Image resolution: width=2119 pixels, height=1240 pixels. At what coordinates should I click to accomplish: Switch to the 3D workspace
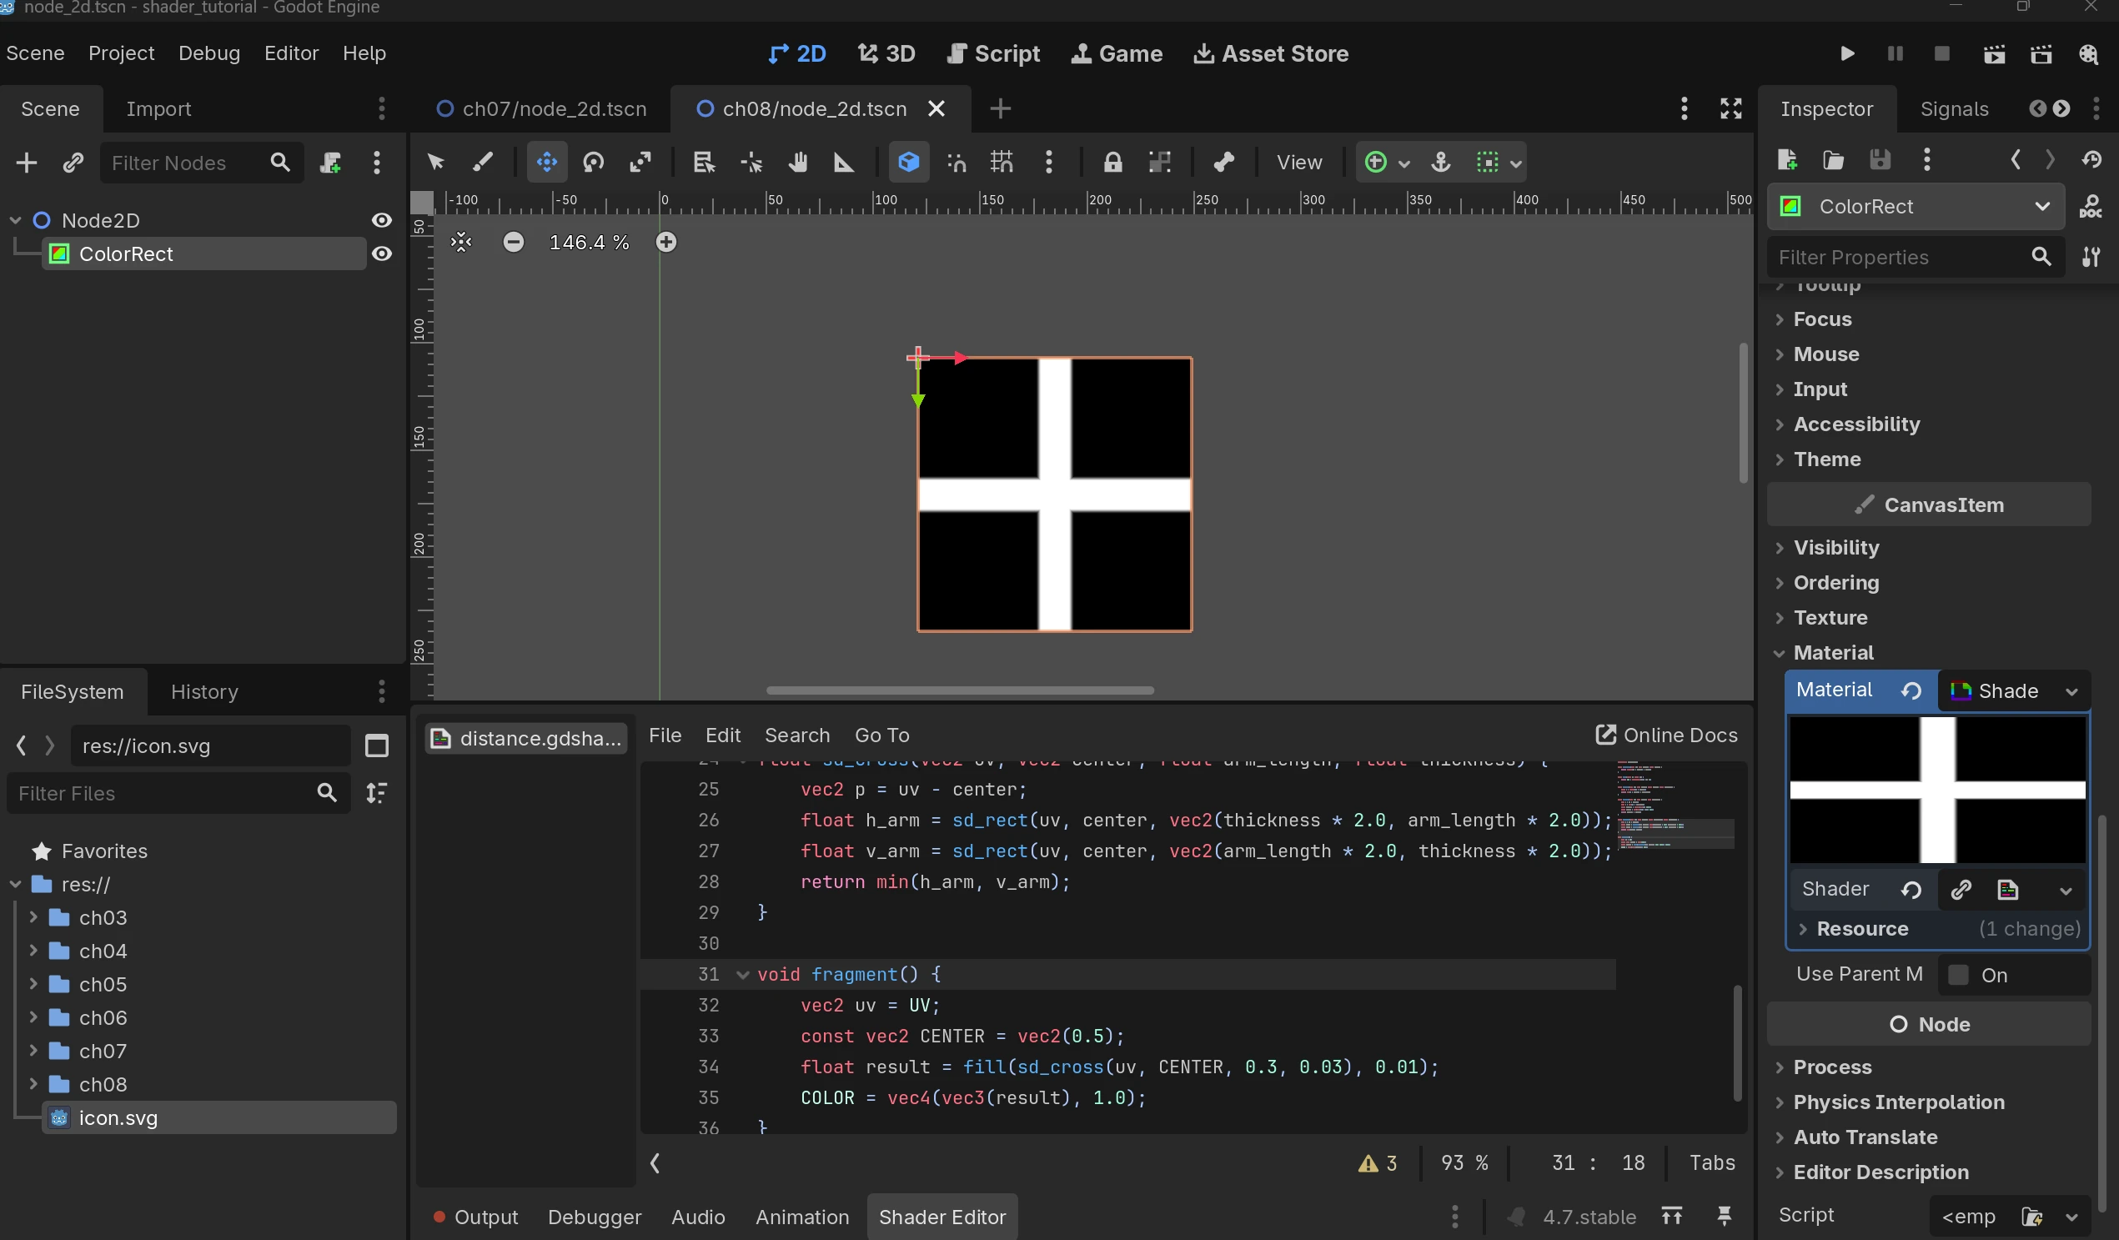pyautogui.click(x=887, y=54)
